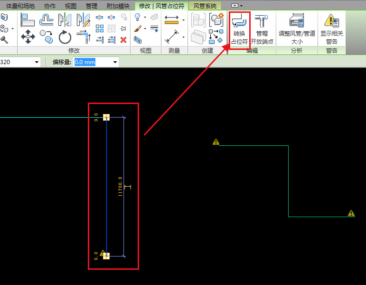Click the Linework tool icon
366x285 pixels.
(154, 28)
